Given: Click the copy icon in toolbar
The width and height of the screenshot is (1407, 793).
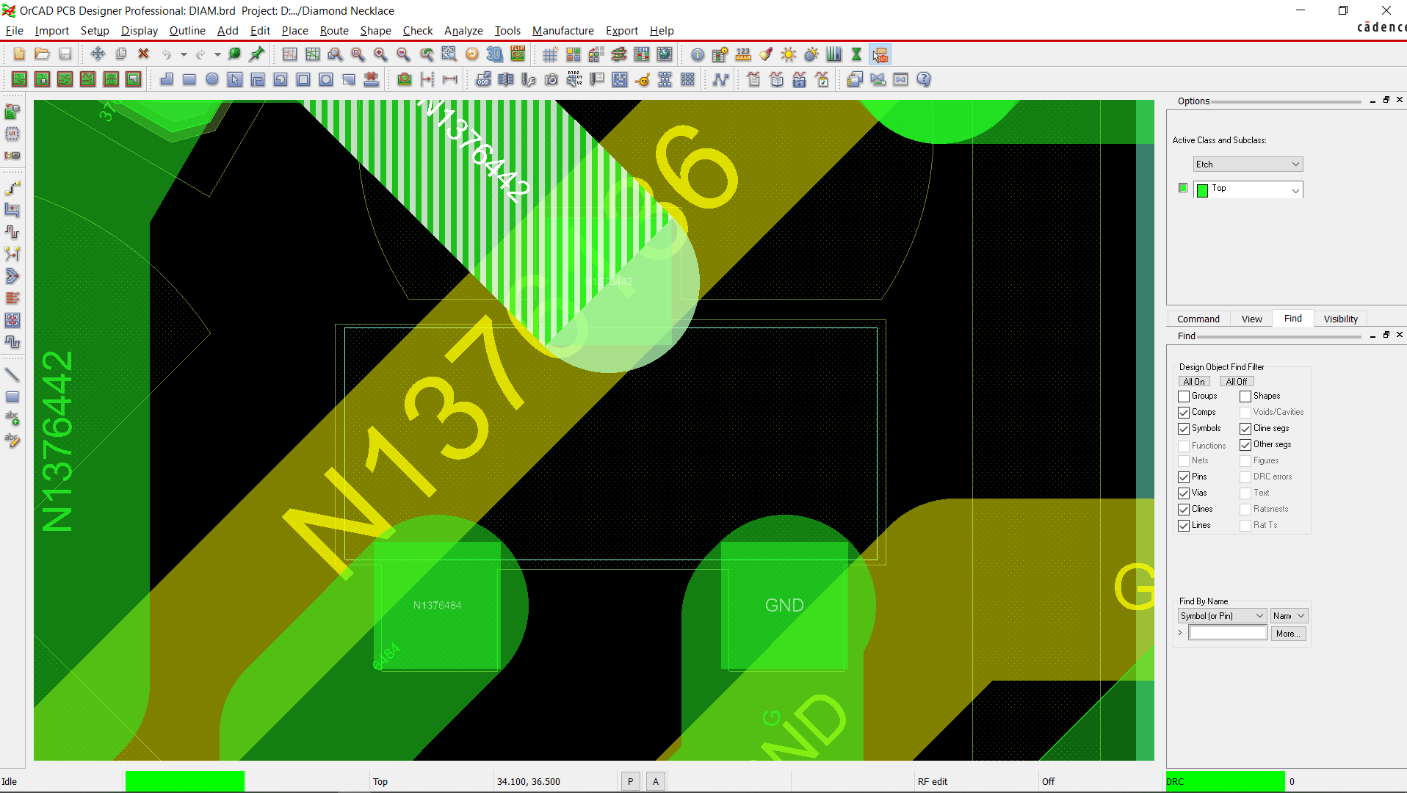Looking at the screenshot, I should 121,54.
